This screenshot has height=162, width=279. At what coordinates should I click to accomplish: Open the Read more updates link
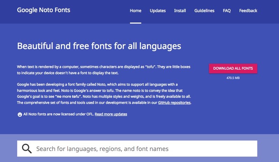point(111,114)
